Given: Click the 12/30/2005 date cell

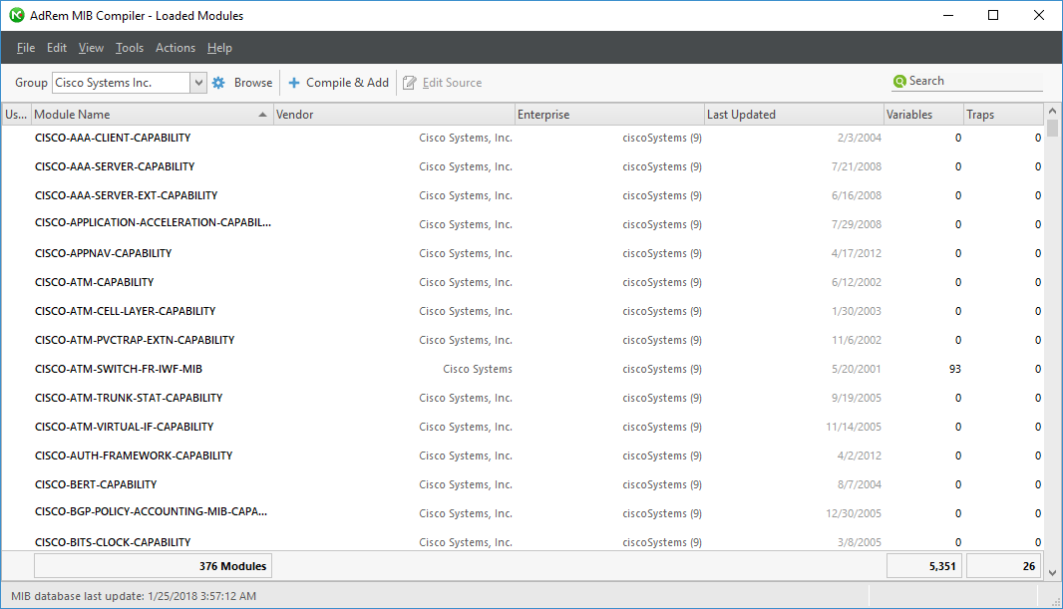Looking at the screenshot, I should click(x=854, y=513).
